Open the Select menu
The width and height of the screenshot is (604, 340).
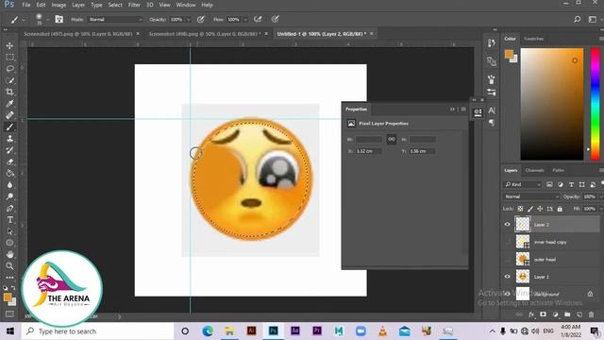pyautogui.click(x=115, y=5)
